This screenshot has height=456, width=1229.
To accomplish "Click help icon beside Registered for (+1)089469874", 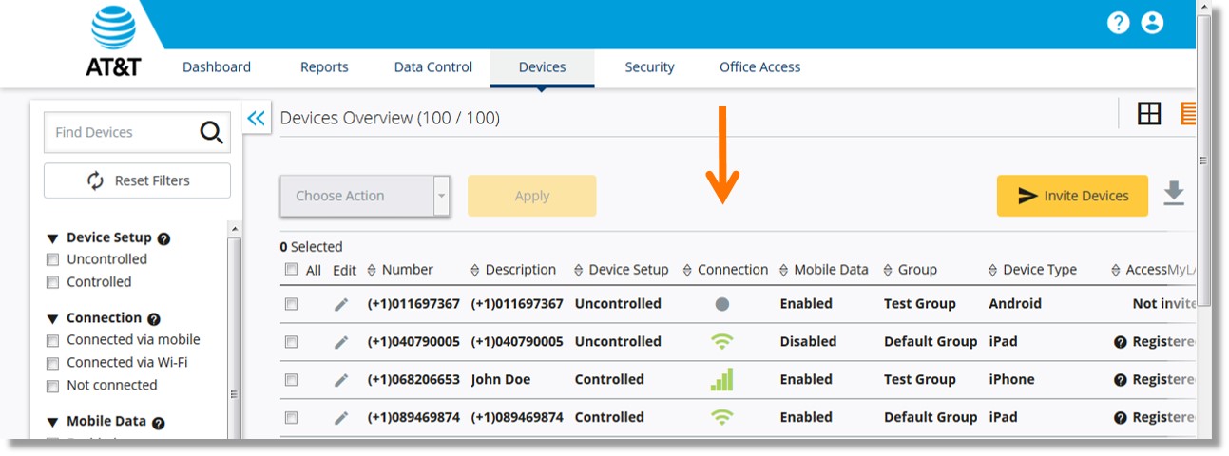I will click(x=1120, y=417).
